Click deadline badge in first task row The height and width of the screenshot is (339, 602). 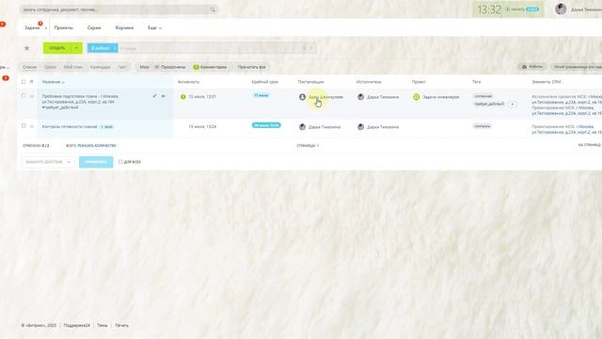click(x=261, y=95)
